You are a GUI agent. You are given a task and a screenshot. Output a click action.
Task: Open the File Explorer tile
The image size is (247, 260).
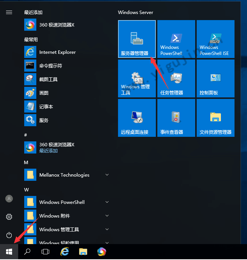click(215, 118)
